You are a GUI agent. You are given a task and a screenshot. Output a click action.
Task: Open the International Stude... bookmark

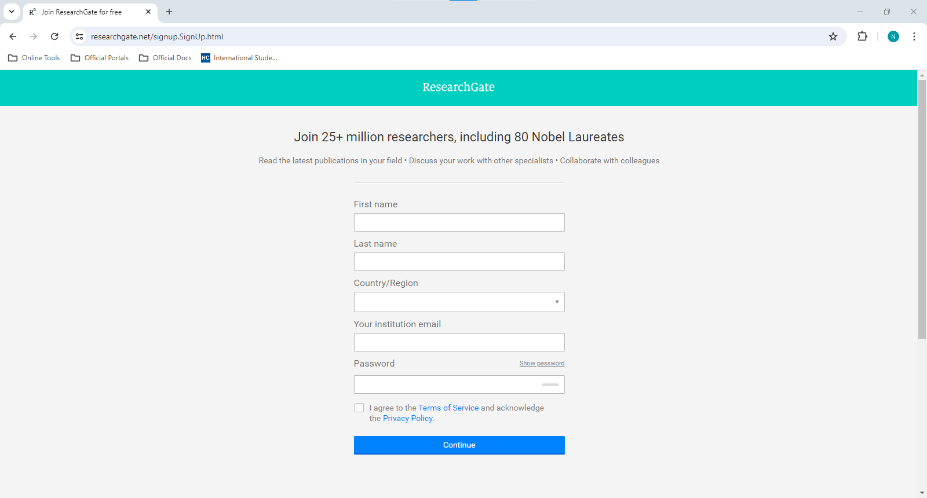pos(239,58)
